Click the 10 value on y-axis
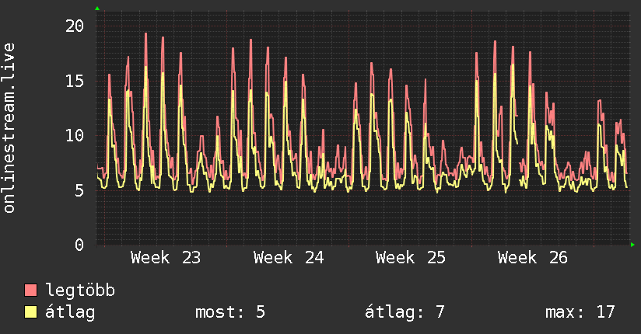641x334 pixels. [75, 136]
